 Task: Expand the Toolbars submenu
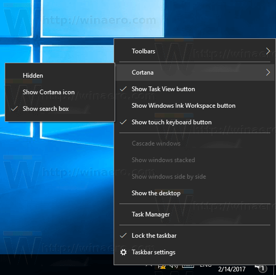pyautogui.click(x=195, y=51)
